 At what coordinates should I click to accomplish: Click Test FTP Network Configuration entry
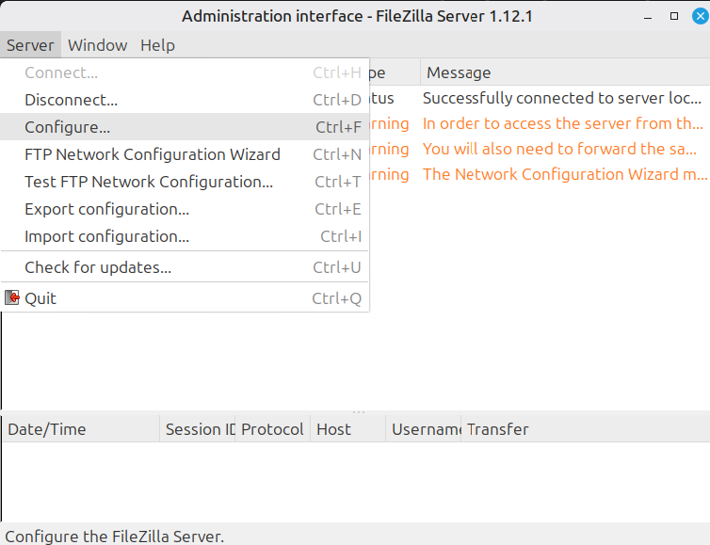pyautogui.click(x=149, y=182)
